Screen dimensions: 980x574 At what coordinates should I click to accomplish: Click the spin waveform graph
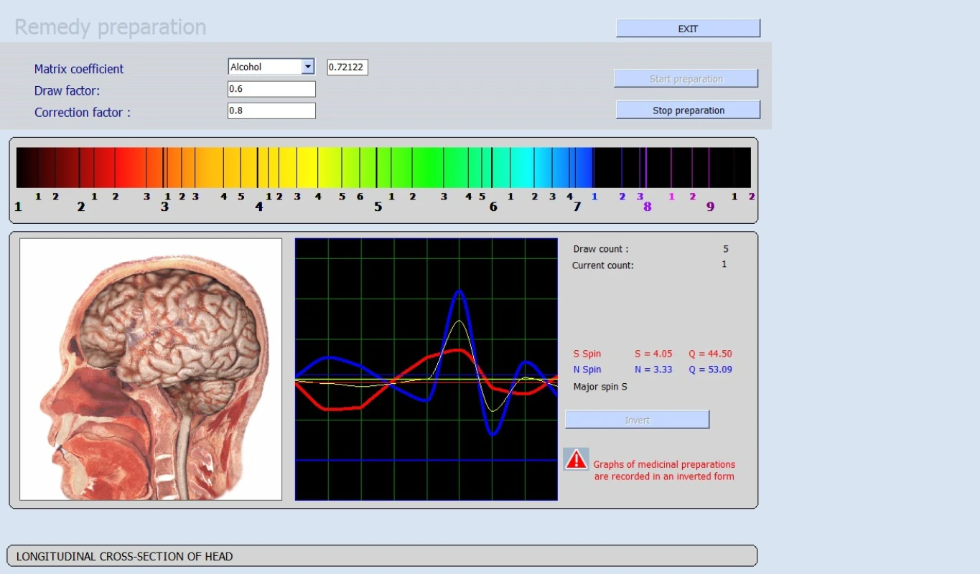[x=426, y=370]
